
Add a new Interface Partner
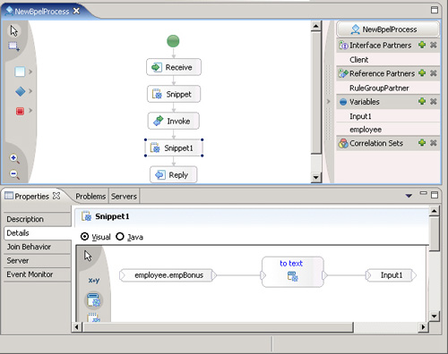(x=422, y=45)
